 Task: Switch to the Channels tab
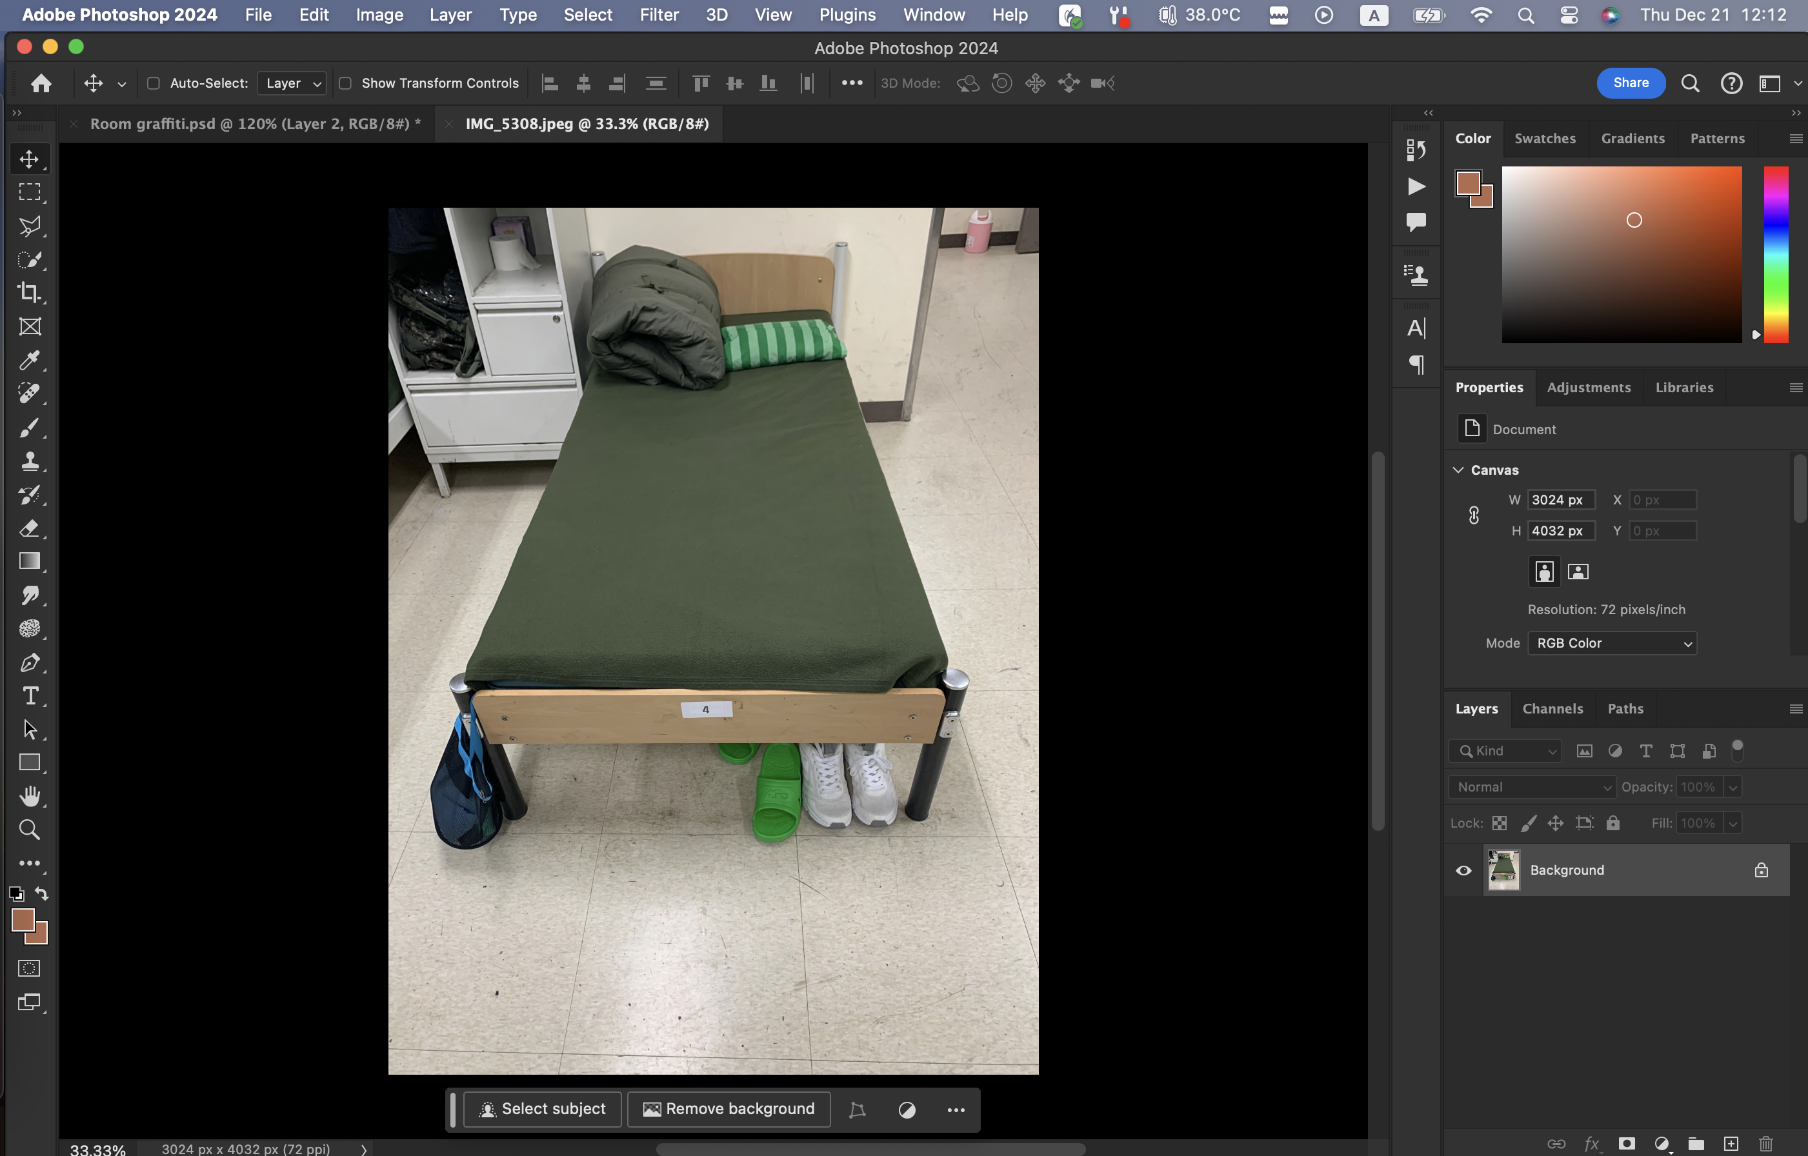(x=1552, y=708)
